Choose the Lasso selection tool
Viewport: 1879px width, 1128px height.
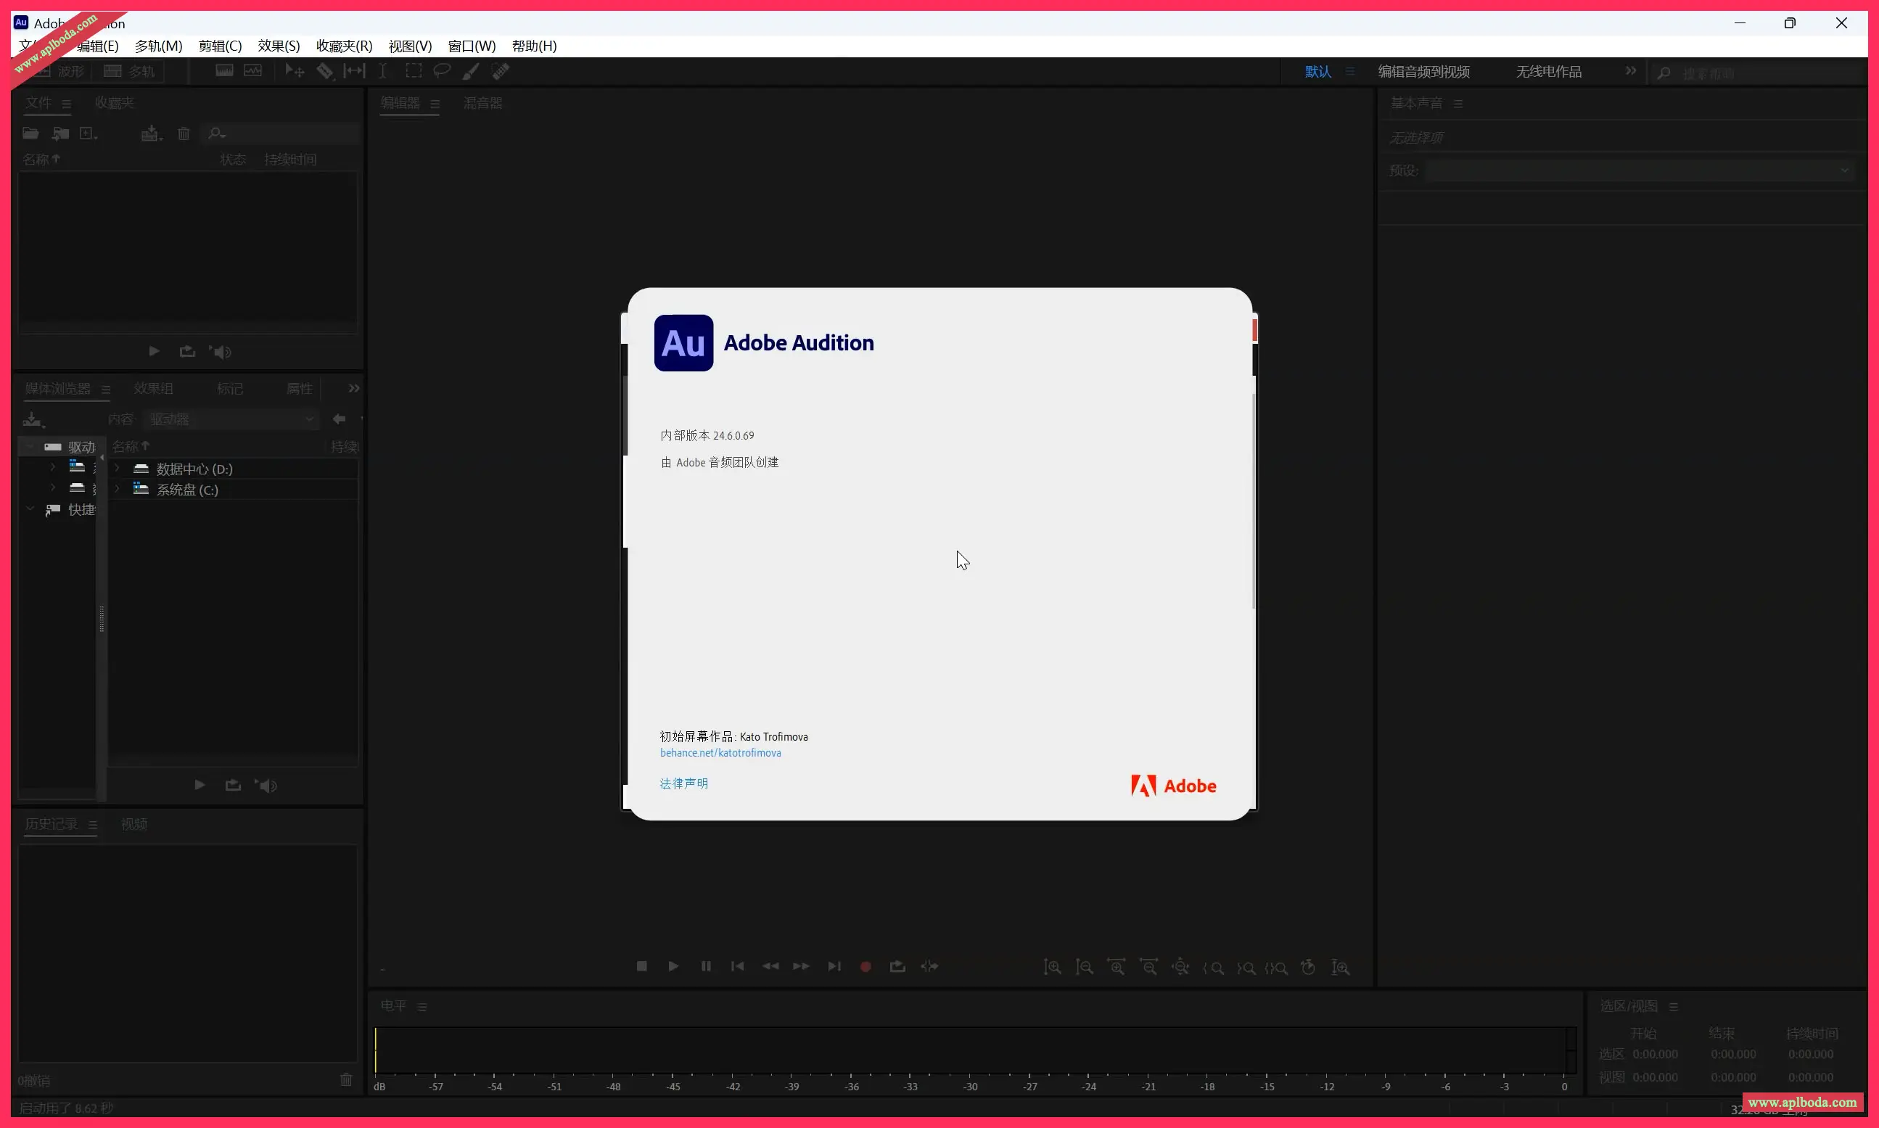(442, 71)
